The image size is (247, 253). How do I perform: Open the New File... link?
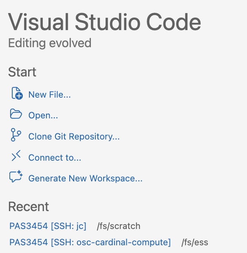[x=50, y=94]
